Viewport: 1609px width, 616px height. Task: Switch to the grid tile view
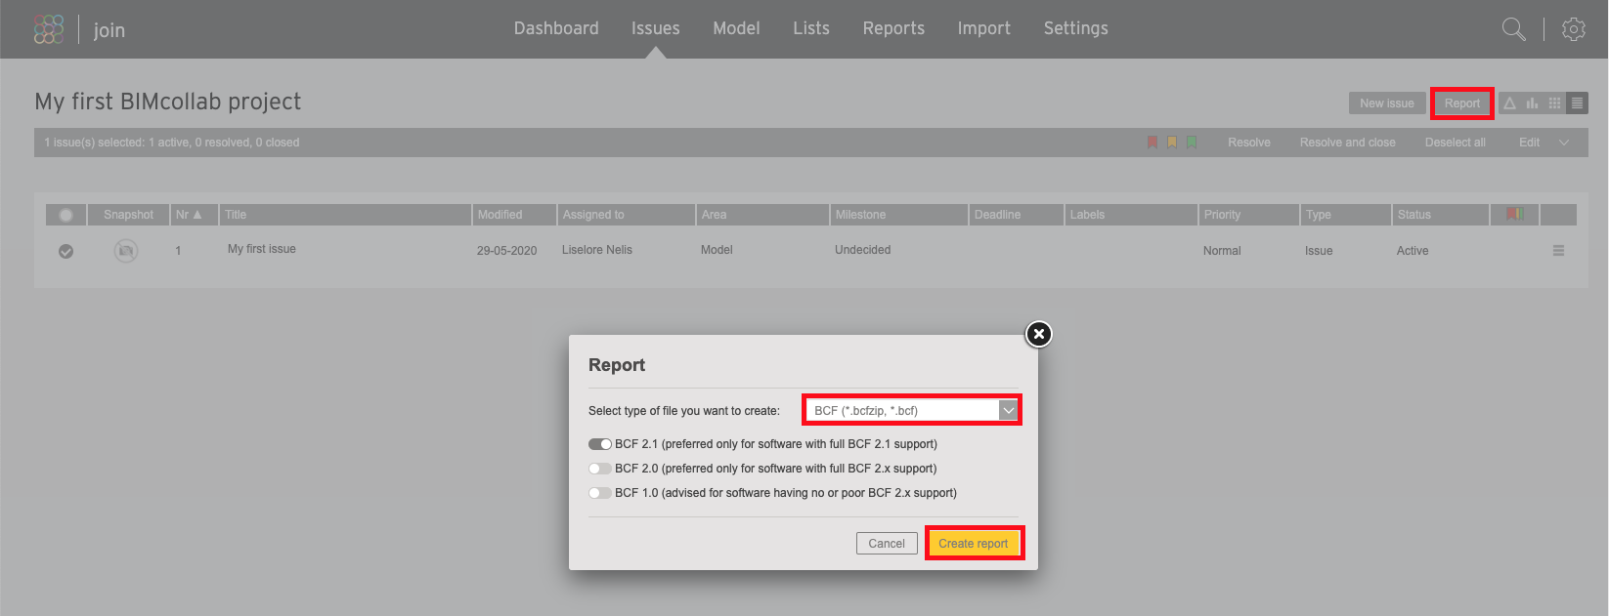(1554, 103)
